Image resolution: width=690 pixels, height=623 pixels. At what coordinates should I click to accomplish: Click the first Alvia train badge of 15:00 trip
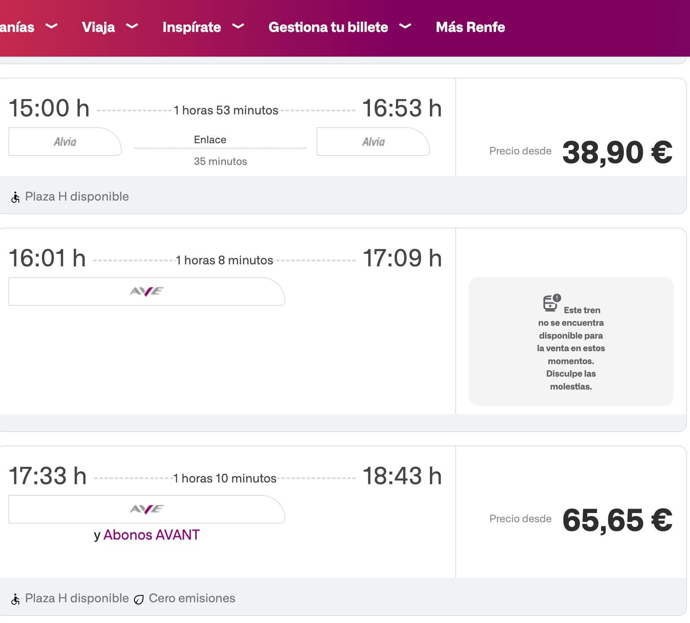65,142
